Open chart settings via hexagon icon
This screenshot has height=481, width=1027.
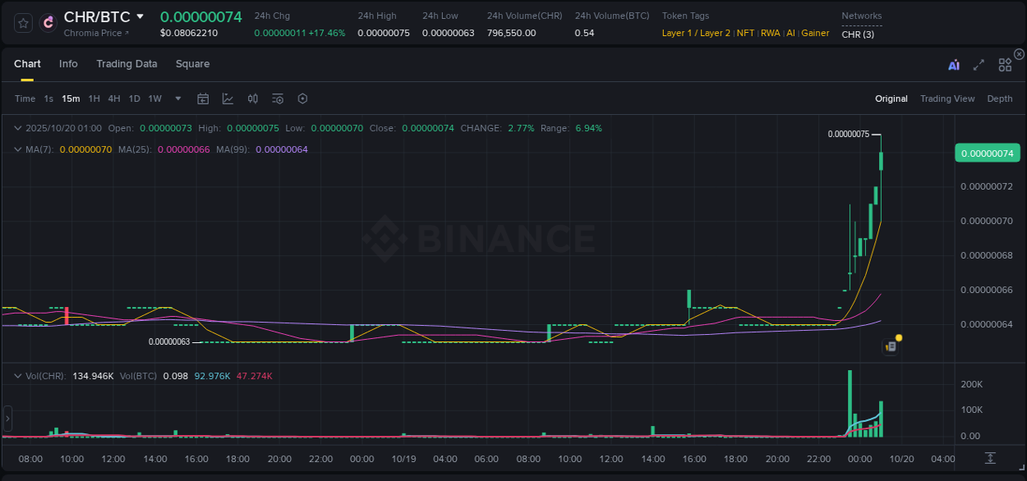[302, 98]
